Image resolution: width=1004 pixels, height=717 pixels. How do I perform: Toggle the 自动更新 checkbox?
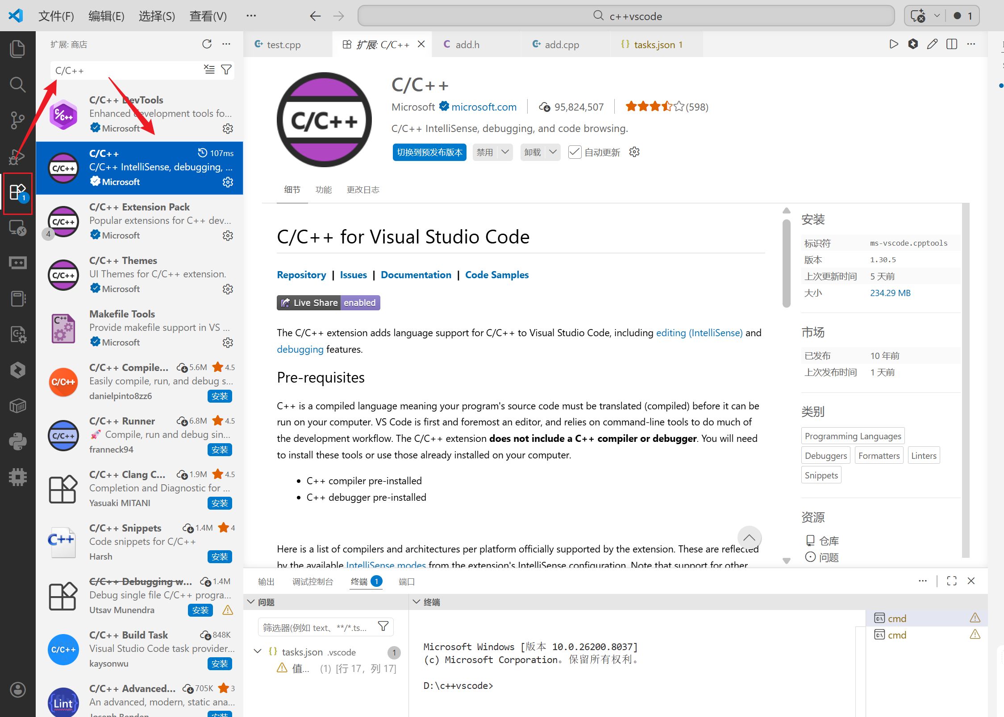pyautogui.click(x=575, y=152)
